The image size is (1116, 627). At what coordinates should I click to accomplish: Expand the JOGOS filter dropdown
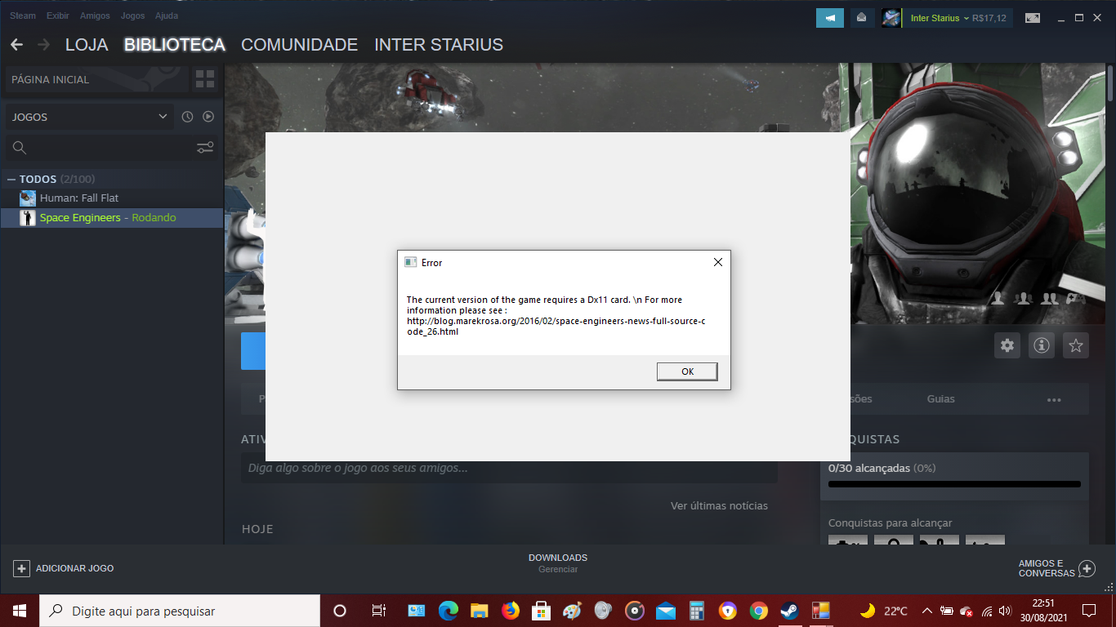(90, 117)
